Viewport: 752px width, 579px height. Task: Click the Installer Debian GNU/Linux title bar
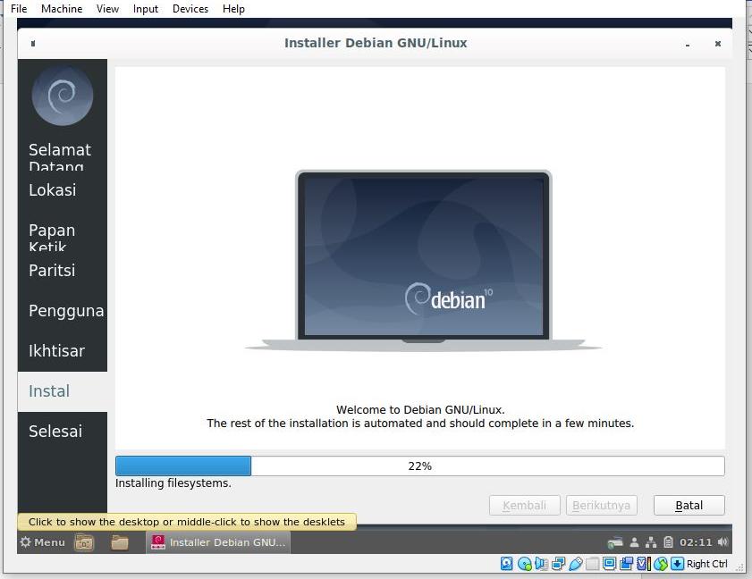[375, 43]
